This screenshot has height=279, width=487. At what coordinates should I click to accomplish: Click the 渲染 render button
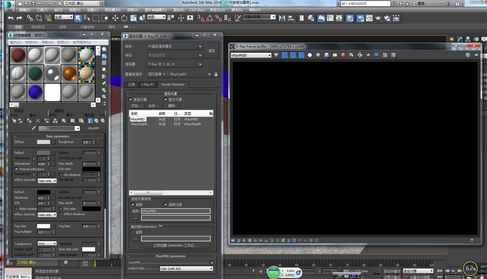point(211,51)
